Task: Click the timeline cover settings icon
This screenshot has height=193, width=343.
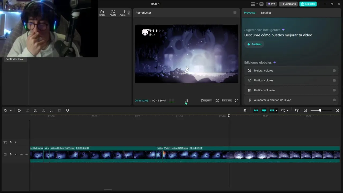Action: pyautogui.click(x=297, y=110)
